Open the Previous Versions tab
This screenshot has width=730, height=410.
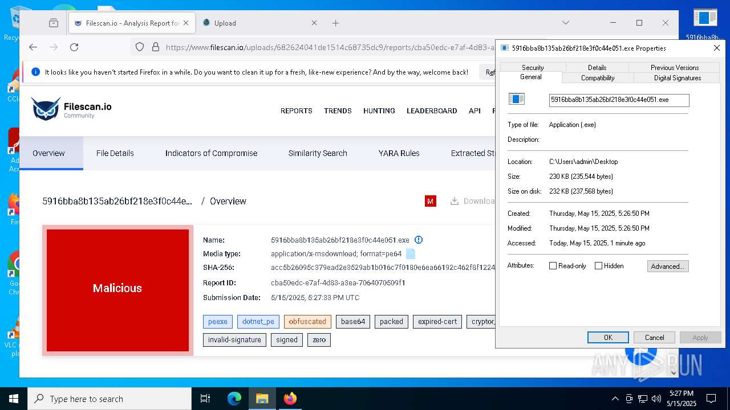click(x=675, y=67)
